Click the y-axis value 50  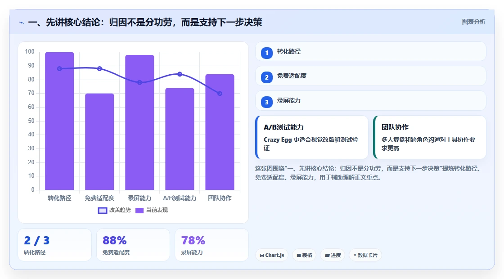(x=31, y=121)
